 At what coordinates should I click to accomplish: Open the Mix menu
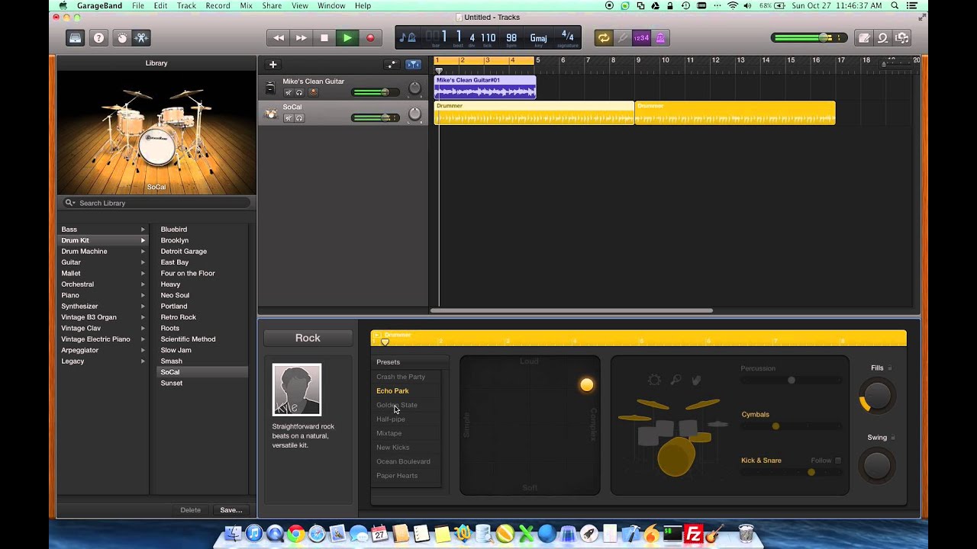[246, 5]
